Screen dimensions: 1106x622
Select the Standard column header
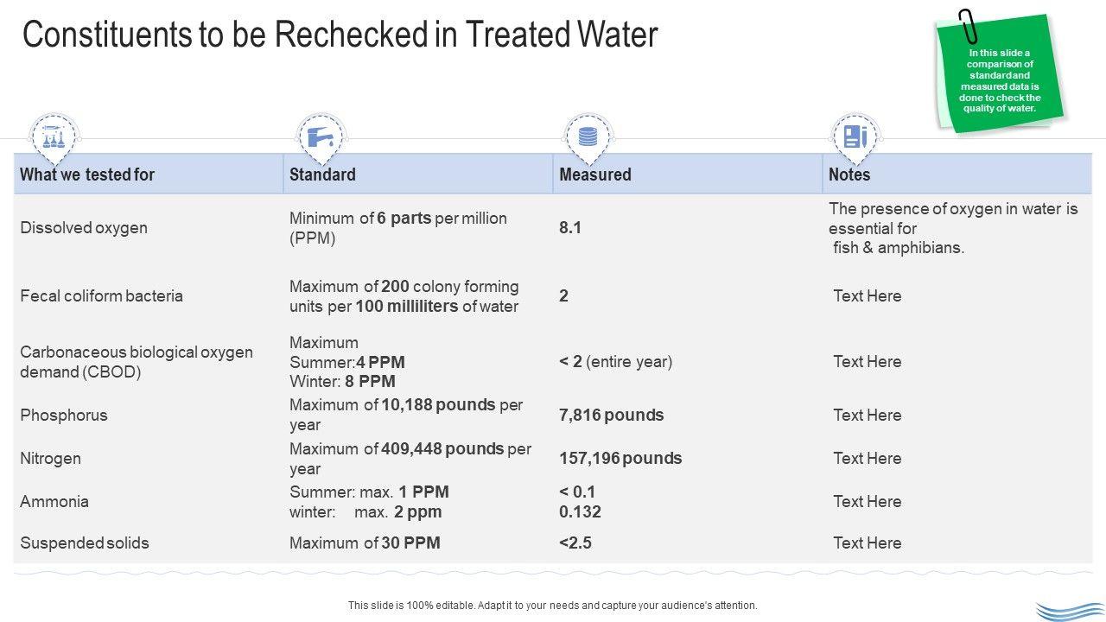(322, 175)
